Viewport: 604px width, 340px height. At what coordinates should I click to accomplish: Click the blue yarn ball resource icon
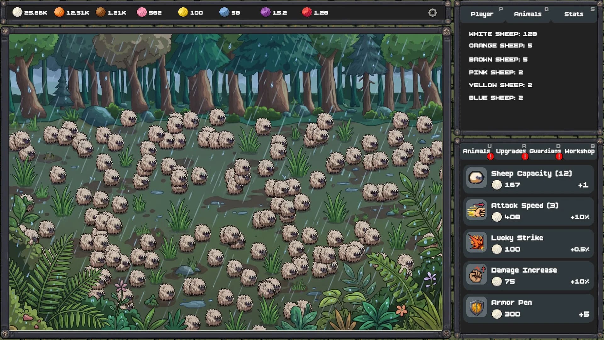pyautogui.click(x=224, y=12)
